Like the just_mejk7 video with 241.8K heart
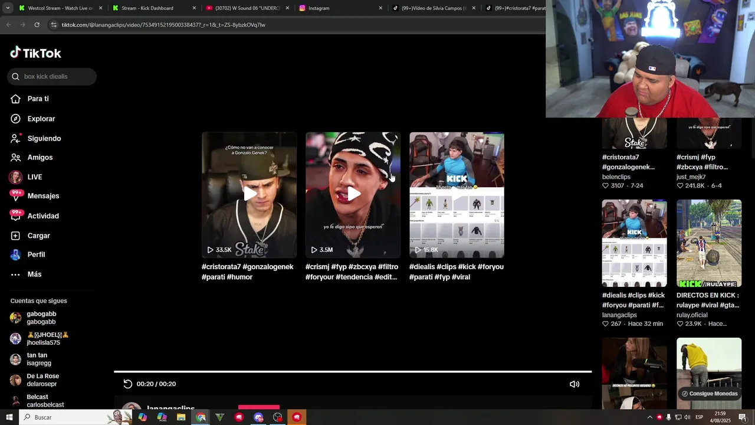Screen dimensions: 755x425 pos(680,186)
